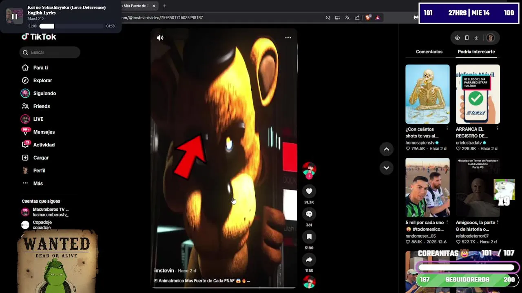This screenshot has width=522, height=293.
Task: Pause the Koi no Yokushiryoku song
Action: (14, 17)
